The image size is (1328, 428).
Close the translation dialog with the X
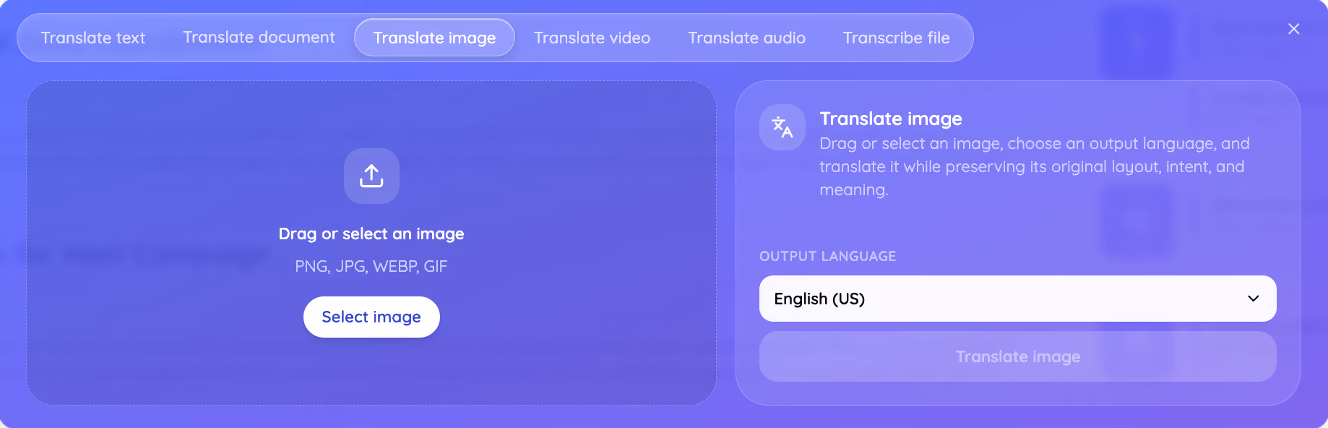(x=1293, y=29)
